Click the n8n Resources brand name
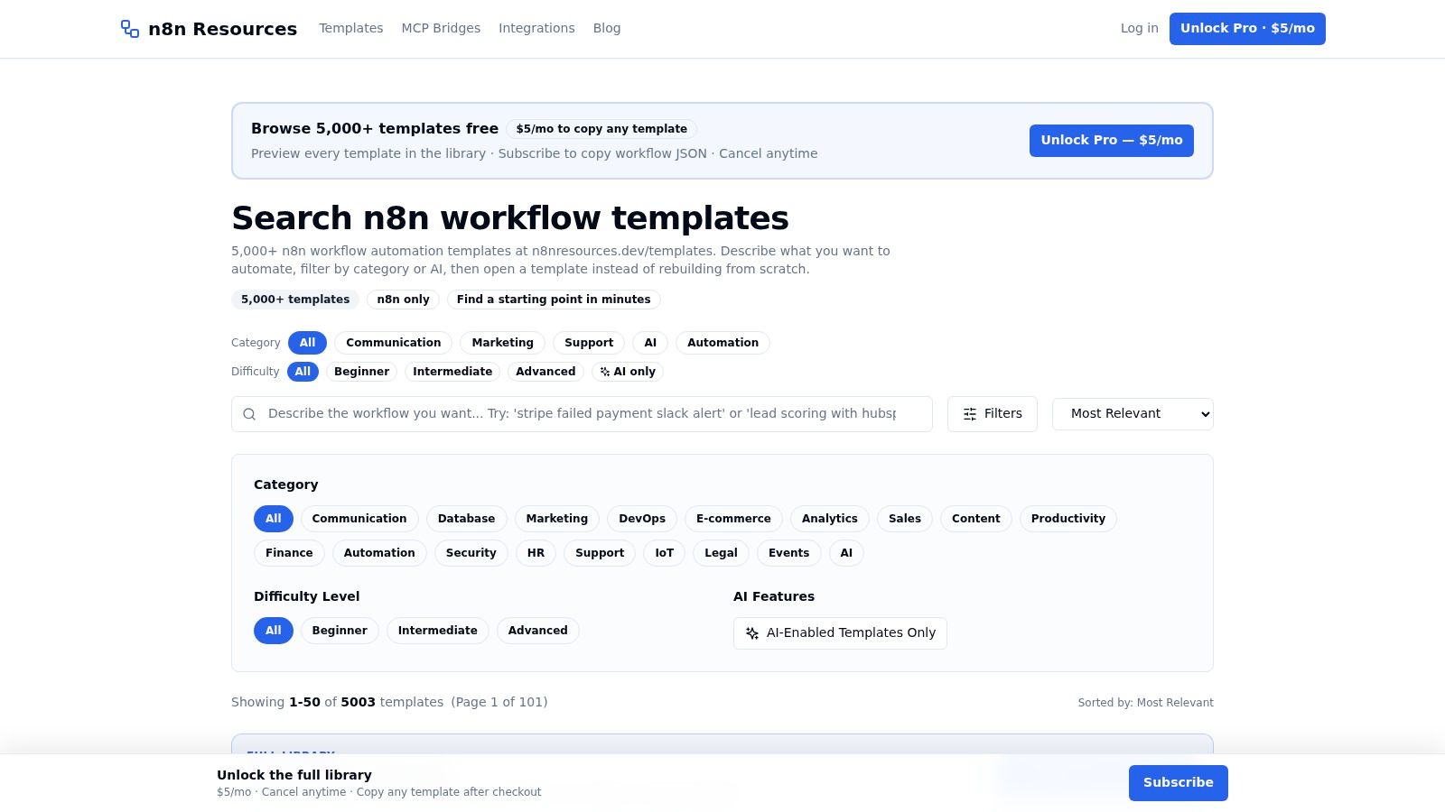 point(222,29)
